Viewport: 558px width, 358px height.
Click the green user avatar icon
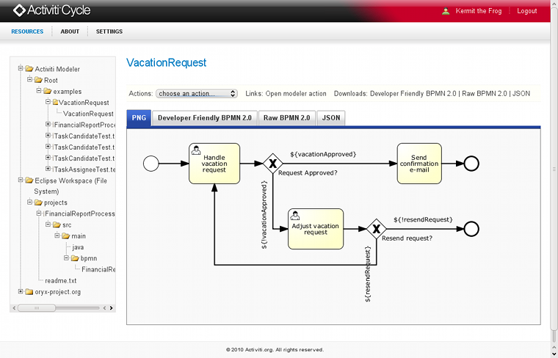[x=446, y=11]
